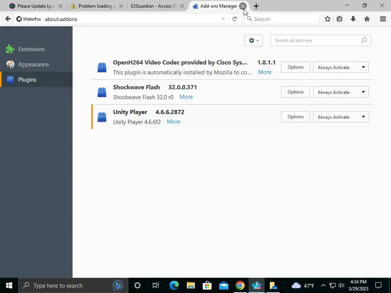Open Google Chrome from the taskbar
This screenshot has height=293, width=391.
[240, 285]
